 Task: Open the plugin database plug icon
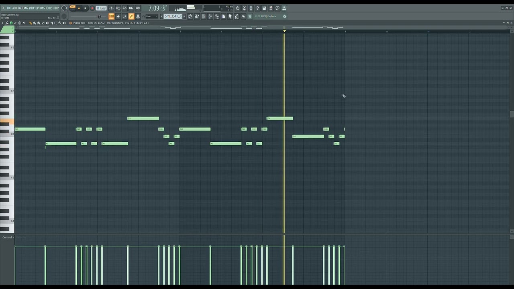click(230, 16)
